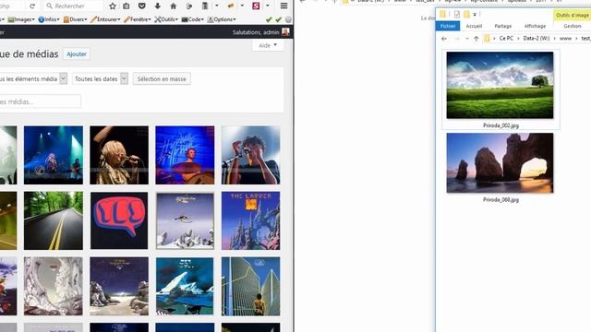This screenshot has width=591, height=332.
Task: Open the downloads arrow icon
Action: click(158, 6)
